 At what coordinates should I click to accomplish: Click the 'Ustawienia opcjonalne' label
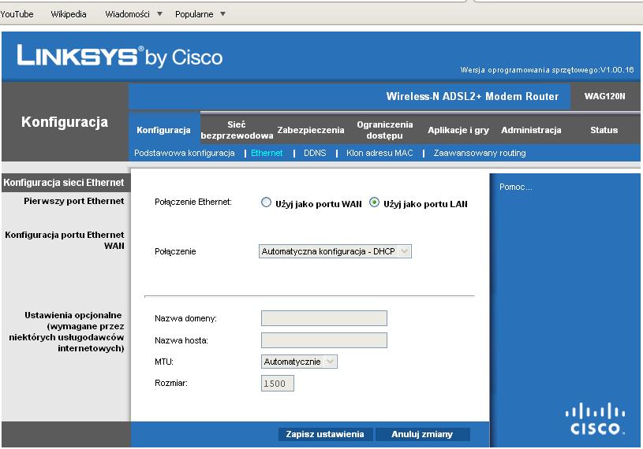73,315
